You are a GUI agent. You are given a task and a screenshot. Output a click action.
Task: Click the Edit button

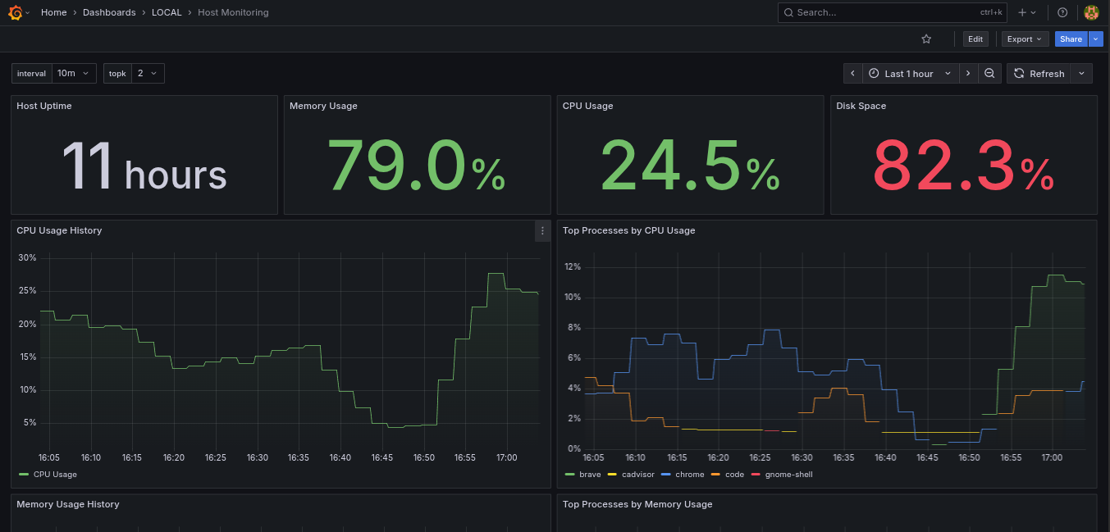pyautogui.click(x=975, y=39)
